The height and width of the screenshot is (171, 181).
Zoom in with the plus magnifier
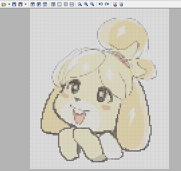(x=86, y=4)
